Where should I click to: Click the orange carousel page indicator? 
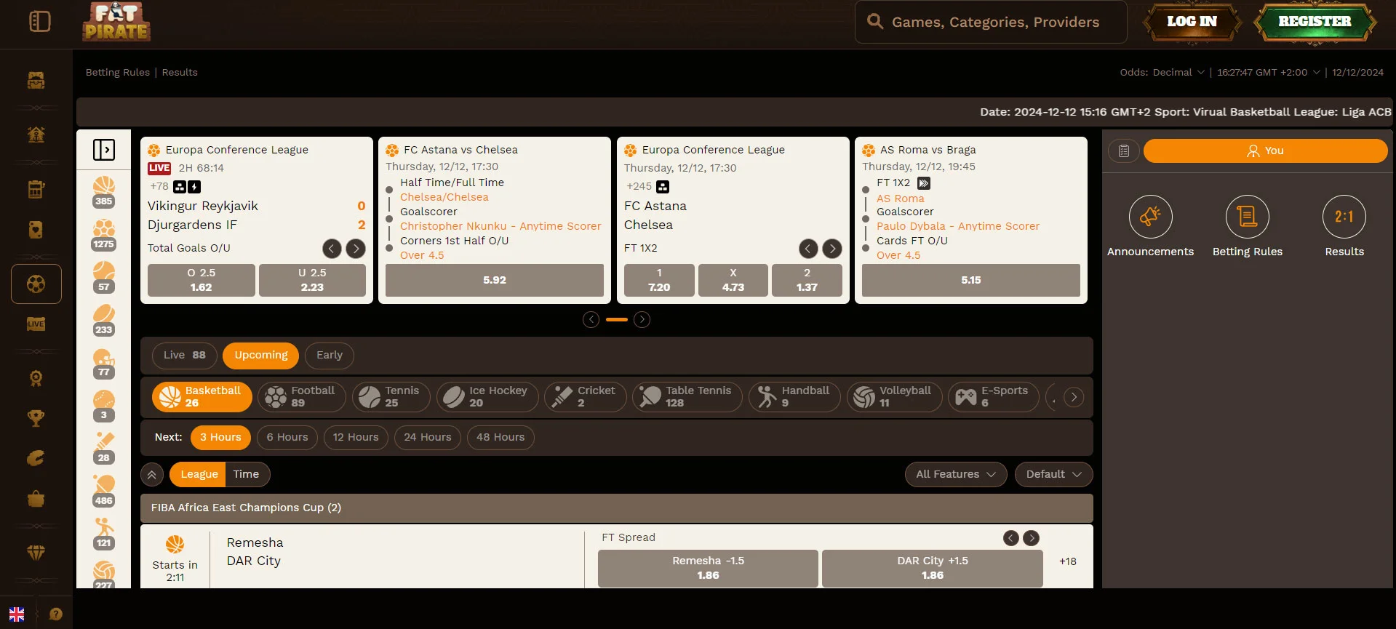click(x=616, y=319)
